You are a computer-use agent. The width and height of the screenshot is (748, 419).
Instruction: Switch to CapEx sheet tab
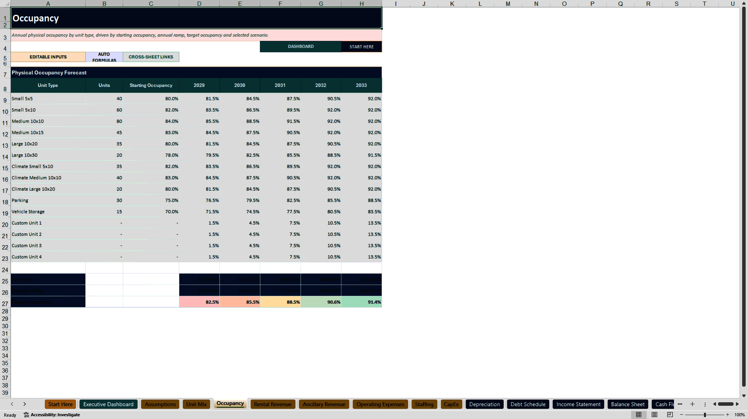point(451,404)
